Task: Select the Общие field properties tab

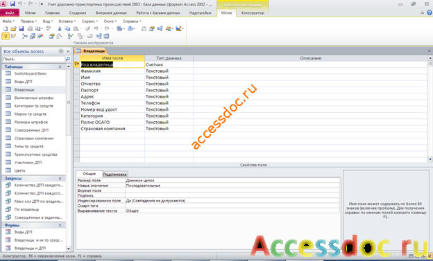Action: (90, 174)
